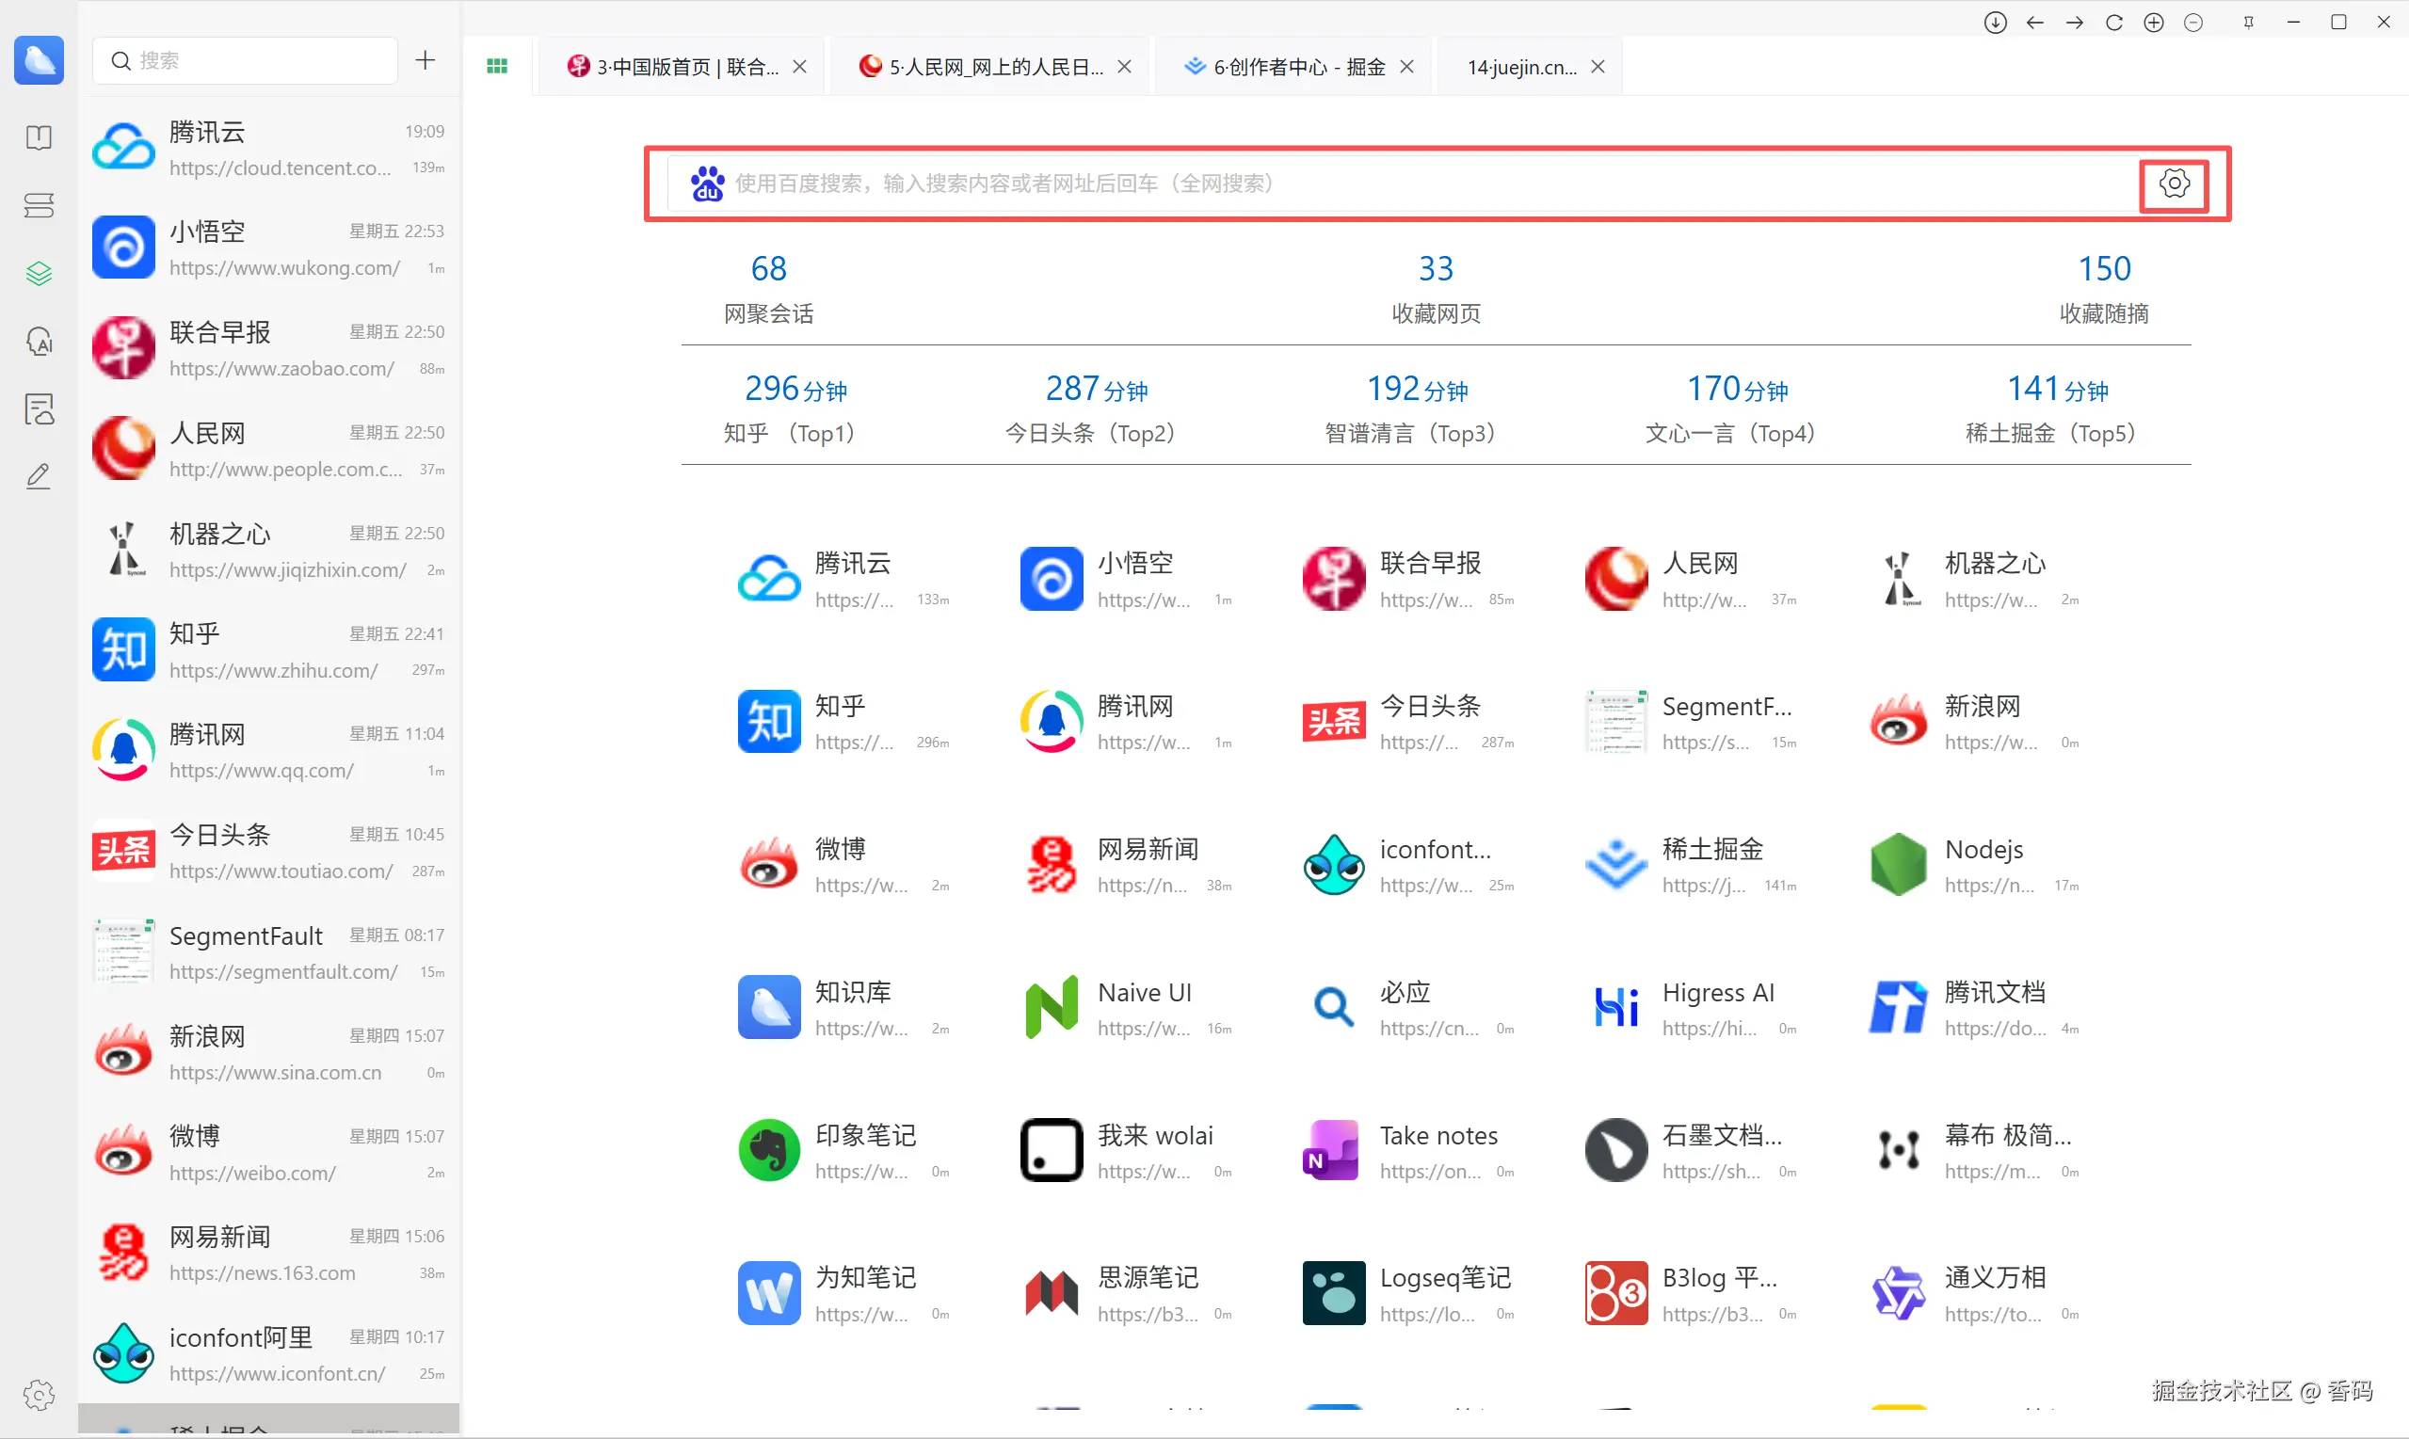The width and height of the screenshot is (2409, 1439).
Task: Click the download icon in the top toolbar
Action: (1995, 23)
